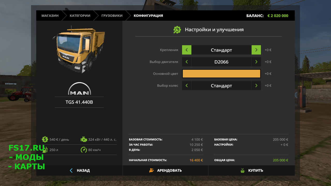331x186 pixels.
Task: Click the MAN brand logo
Action: click(79, 89)
